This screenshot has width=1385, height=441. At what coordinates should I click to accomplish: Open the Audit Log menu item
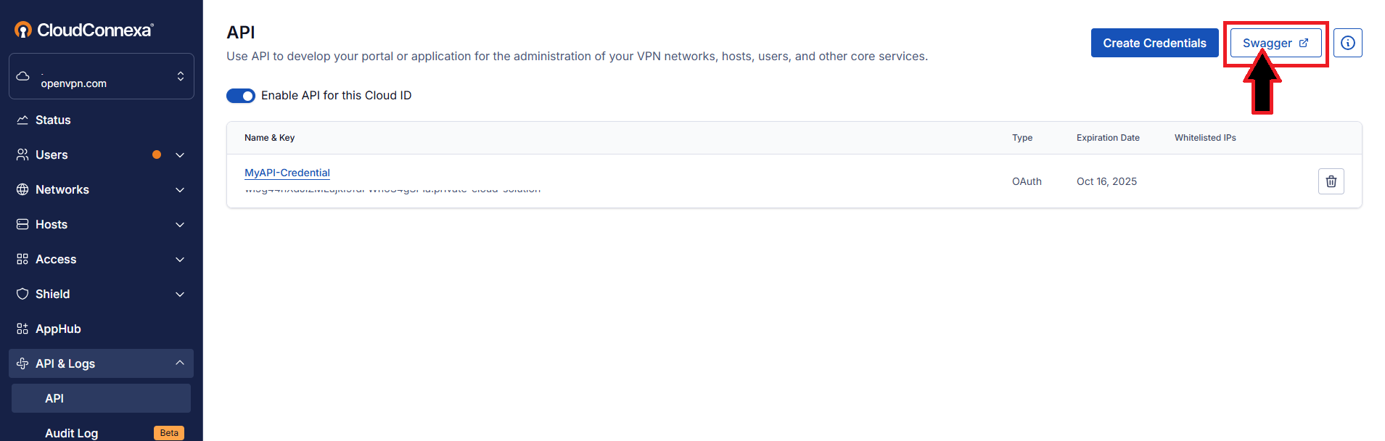71,433
